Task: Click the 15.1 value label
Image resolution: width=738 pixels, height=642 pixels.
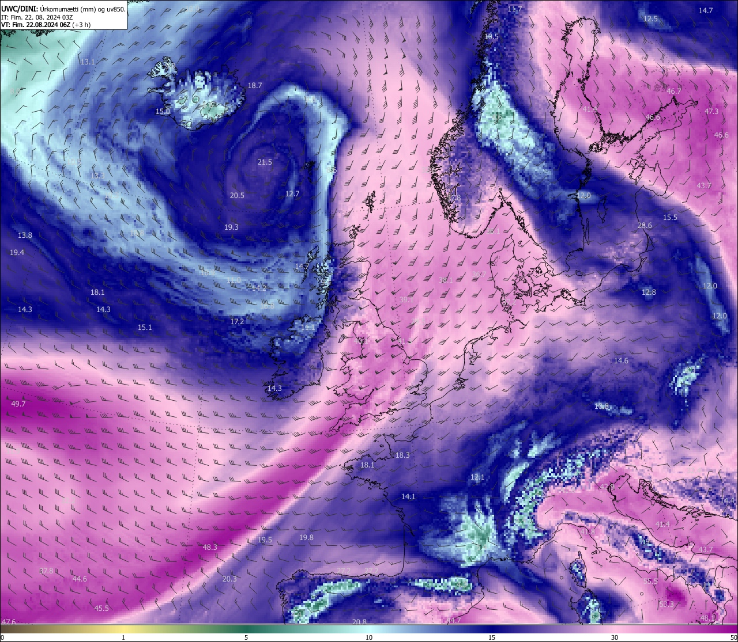Action: pyautogui.click(x=145, y=328)
